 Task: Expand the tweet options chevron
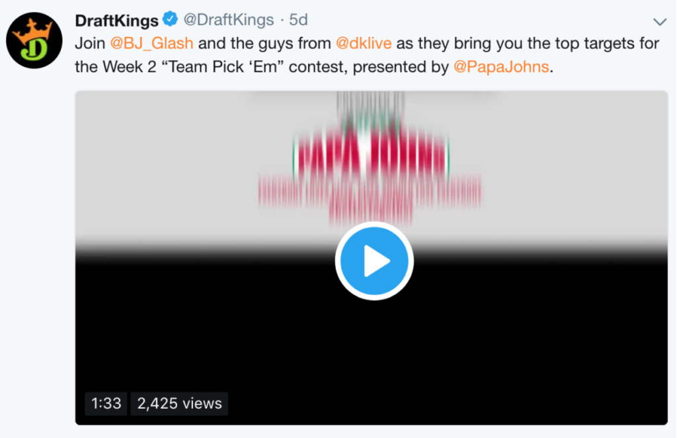point(659,22)
